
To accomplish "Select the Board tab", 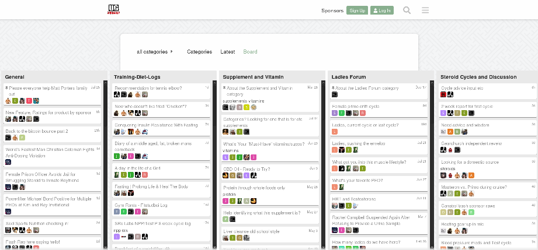I will (250, 52).
